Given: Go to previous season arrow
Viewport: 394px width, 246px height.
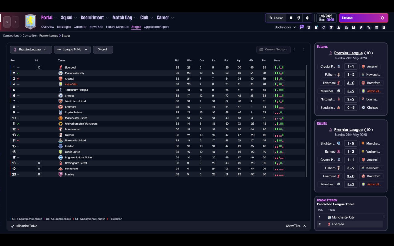Looking at the screenshot, I should [294, 50].
